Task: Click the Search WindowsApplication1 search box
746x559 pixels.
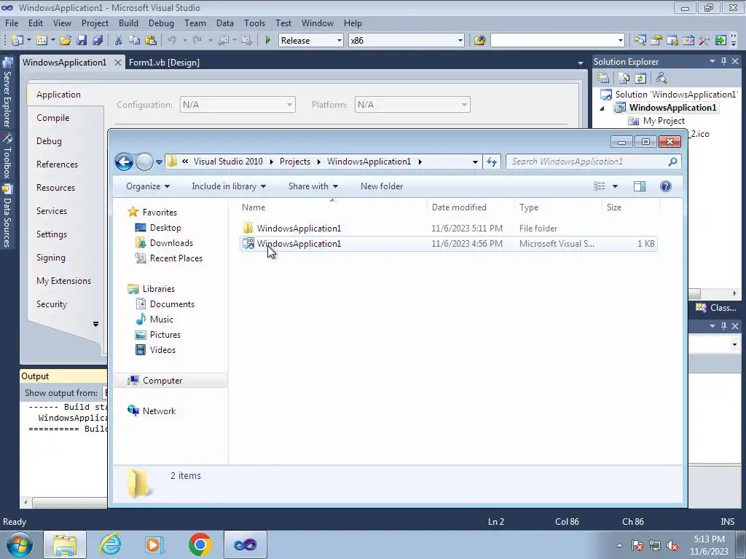Action: click(593, 162)
